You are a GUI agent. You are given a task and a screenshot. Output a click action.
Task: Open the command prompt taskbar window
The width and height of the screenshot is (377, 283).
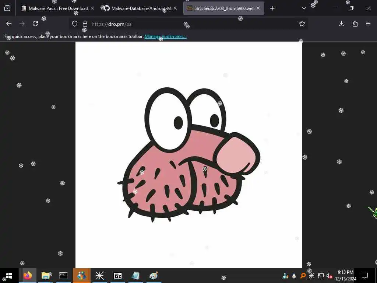[x=63, y=276]
